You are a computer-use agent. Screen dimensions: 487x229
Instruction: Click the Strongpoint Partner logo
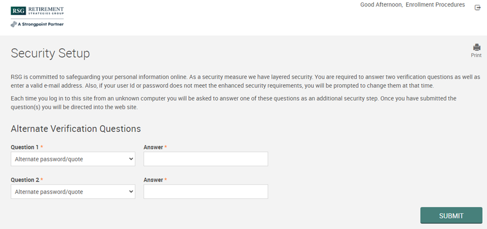[x=37, y=24]
